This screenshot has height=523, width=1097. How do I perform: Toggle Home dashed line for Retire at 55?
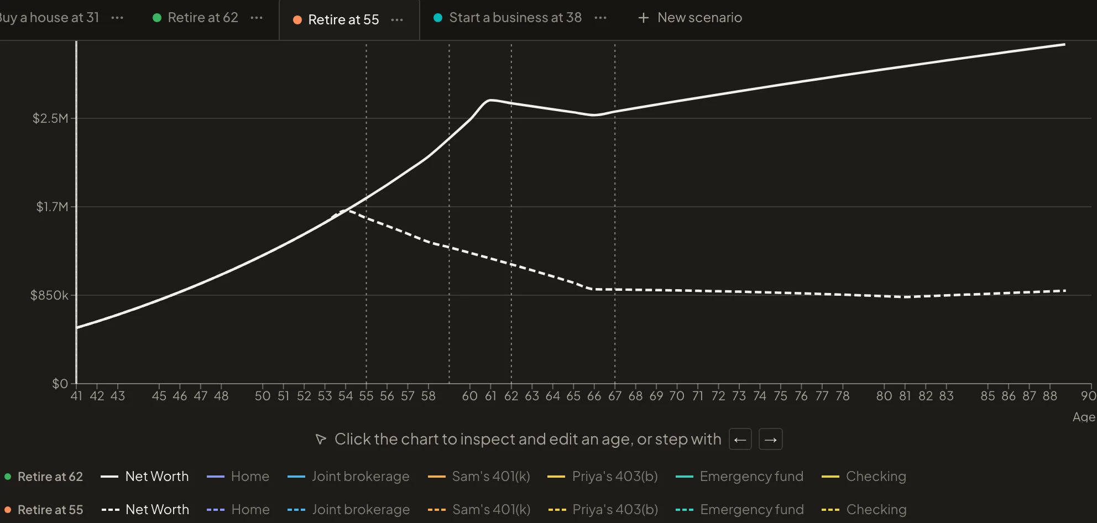[238, 510]
